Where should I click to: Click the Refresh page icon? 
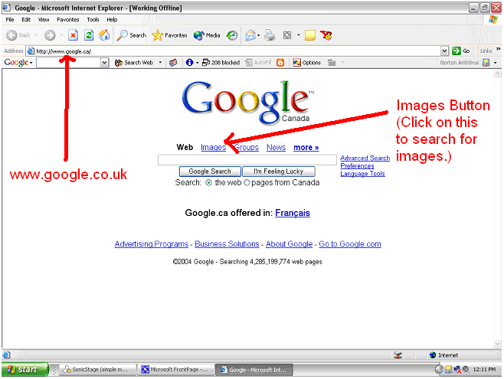click(x=89, y=35)
